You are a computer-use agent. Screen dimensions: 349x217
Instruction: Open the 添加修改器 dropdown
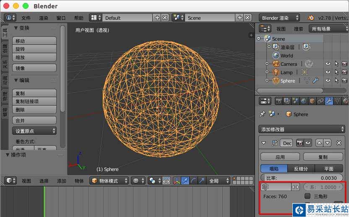coord(302,129)
